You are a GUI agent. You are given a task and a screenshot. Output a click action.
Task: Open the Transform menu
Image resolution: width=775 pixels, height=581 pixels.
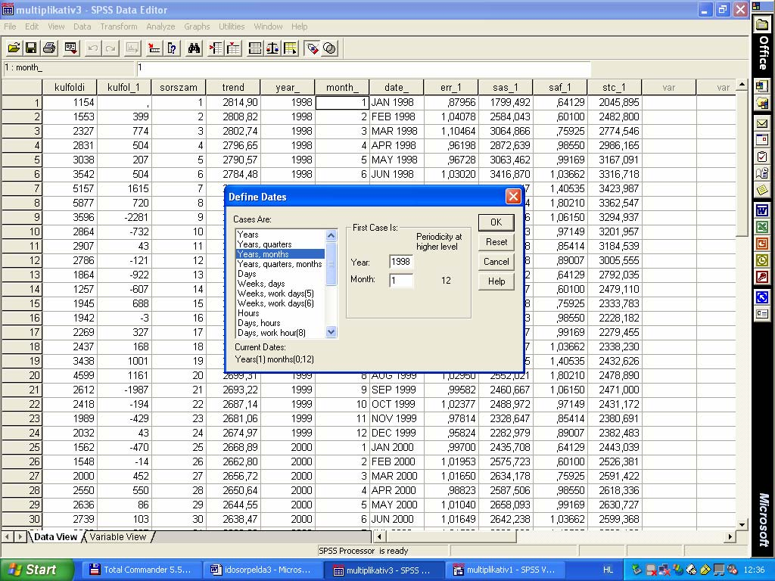pos(119,26)
